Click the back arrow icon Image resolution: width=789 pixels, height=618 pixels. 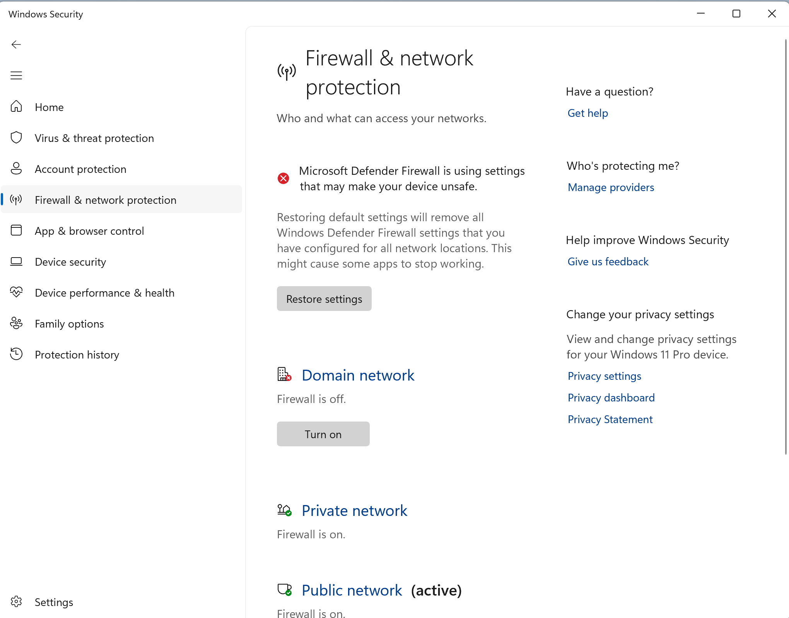point(16,44)
